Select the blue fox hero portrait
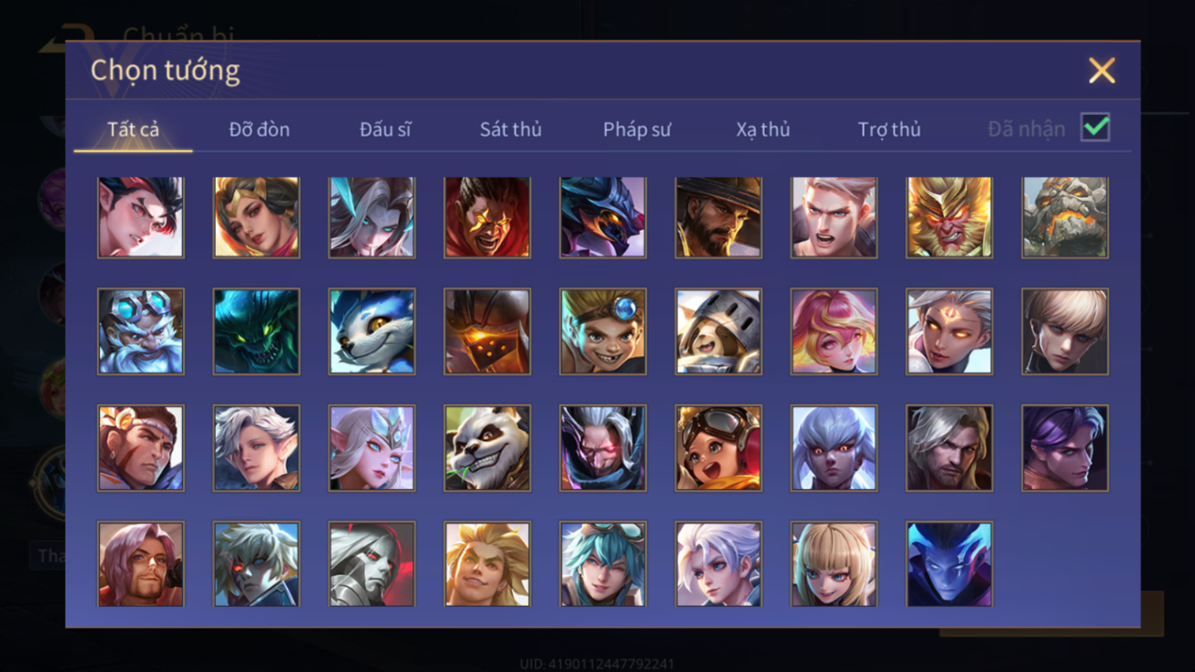The image size is (1195, 672). tap(371, 332)
